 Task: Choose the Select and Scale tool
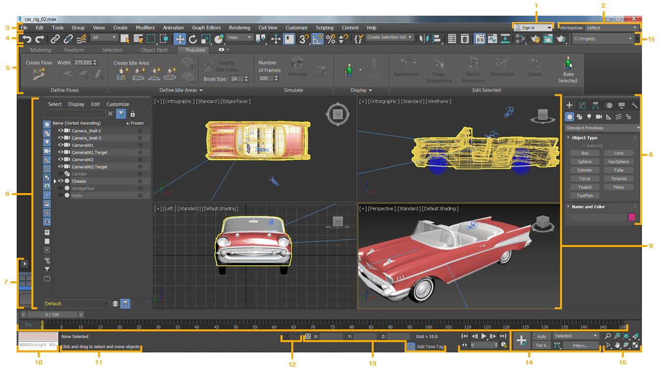click(206, 39)
